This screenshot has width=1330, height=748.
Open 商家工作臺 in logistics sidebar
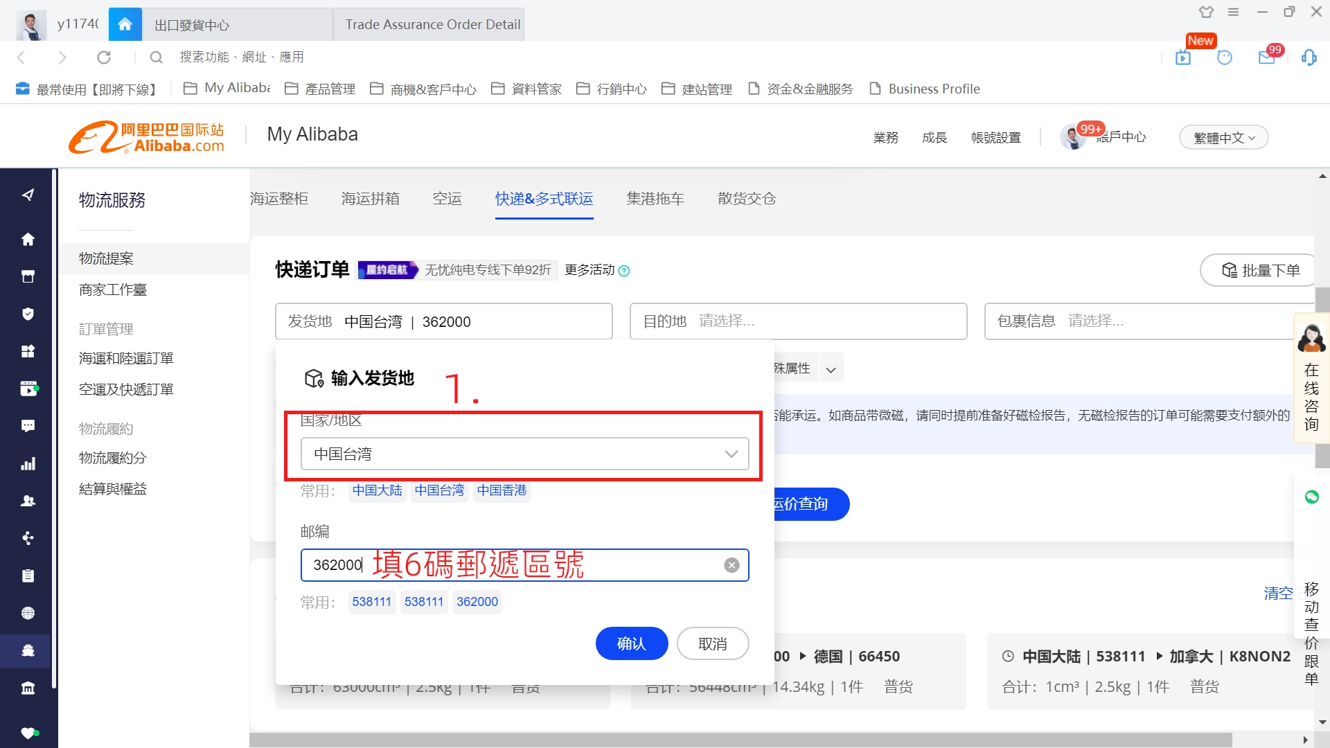pyautogui.click(x=113, y=290)
